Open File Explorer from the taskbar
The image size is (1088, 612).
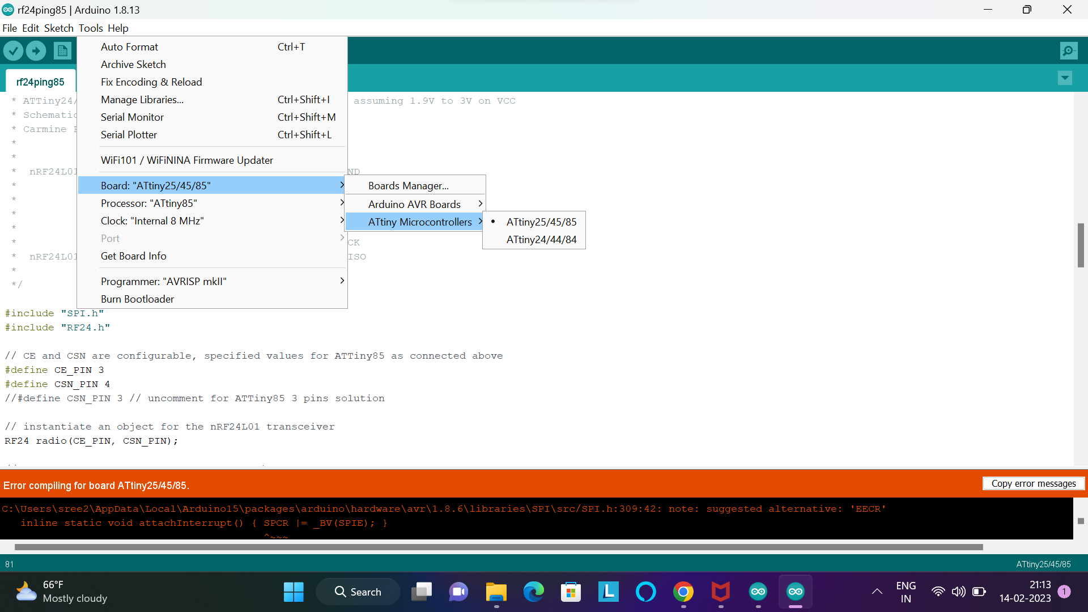(496, 592)
